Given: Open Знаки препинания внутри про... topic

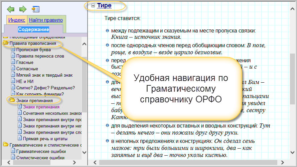Looking at the screenshot, I should pyautogui.click(x=52, y=120).
